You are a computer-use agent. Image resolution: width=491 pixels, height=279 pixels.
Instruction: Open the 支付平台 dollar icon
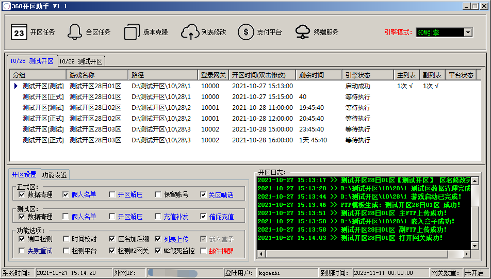coord(246,32)
